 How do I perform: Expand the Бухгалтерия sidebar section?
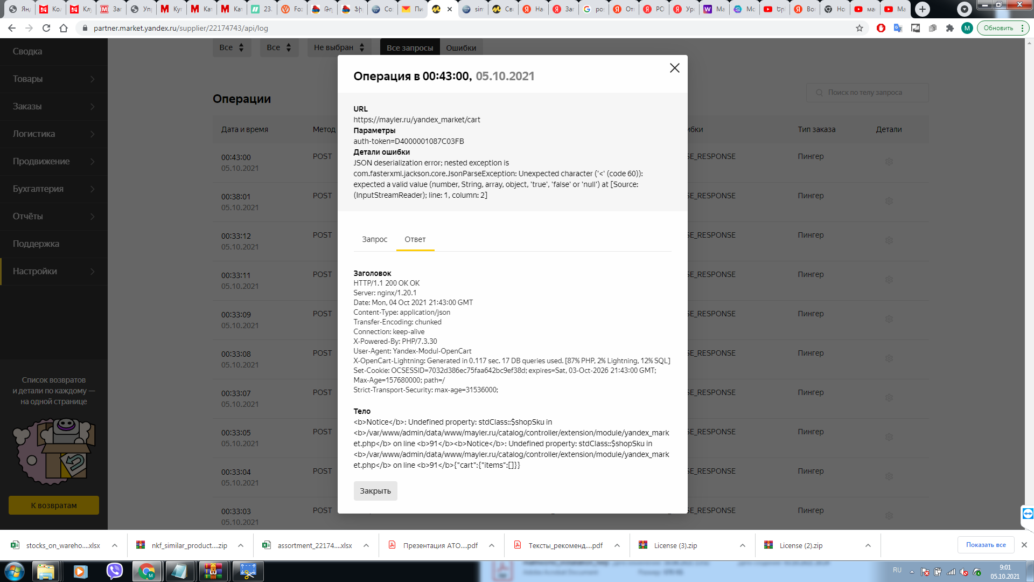(54, 189)
